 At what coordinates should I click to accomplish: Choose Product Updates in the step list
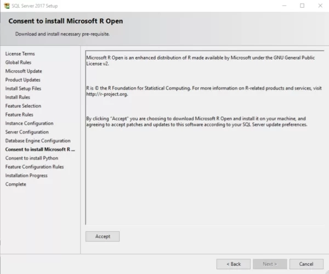click(22, 80)
